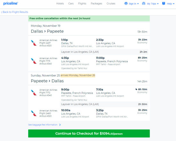The height and width of the screenshot is (141, 176).
Task: Expand the Sign In dropdown arrow
Action: pyautogui.click(x=138, y=4)
